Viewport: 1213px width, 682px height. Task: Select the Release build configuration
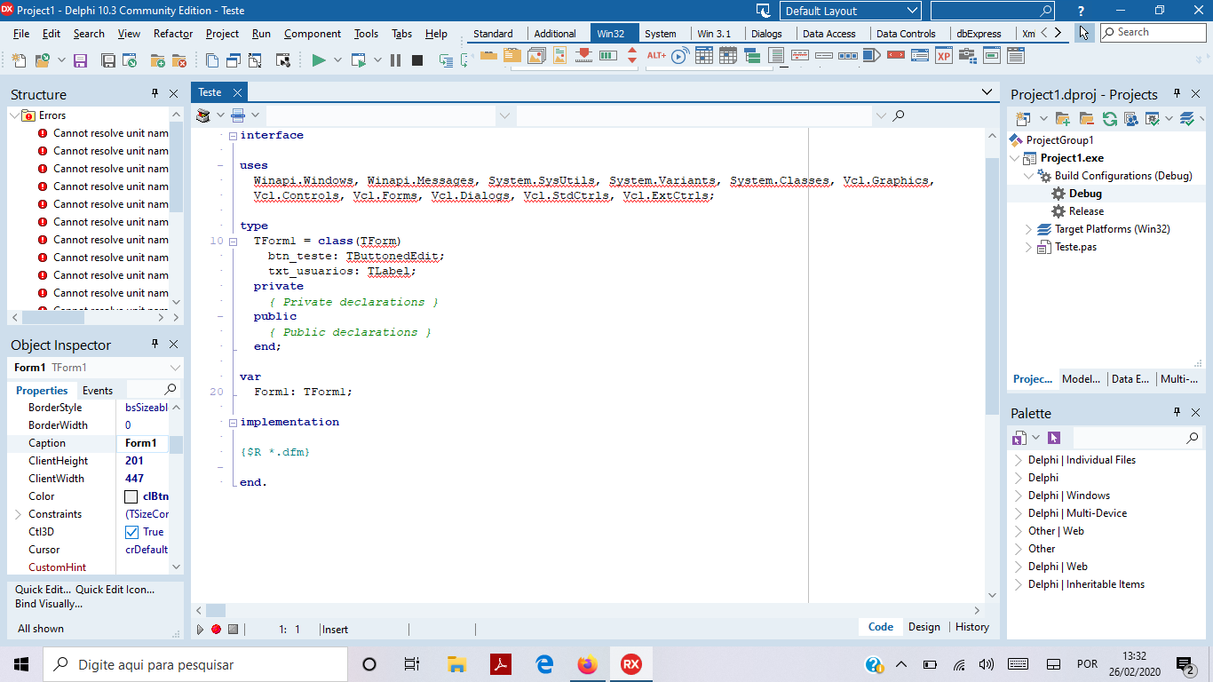1086,211
